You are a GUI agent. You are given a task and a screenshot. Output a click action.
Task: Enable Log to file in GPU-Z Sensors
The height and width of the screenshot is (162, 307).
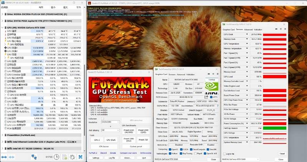click(224, 154)
